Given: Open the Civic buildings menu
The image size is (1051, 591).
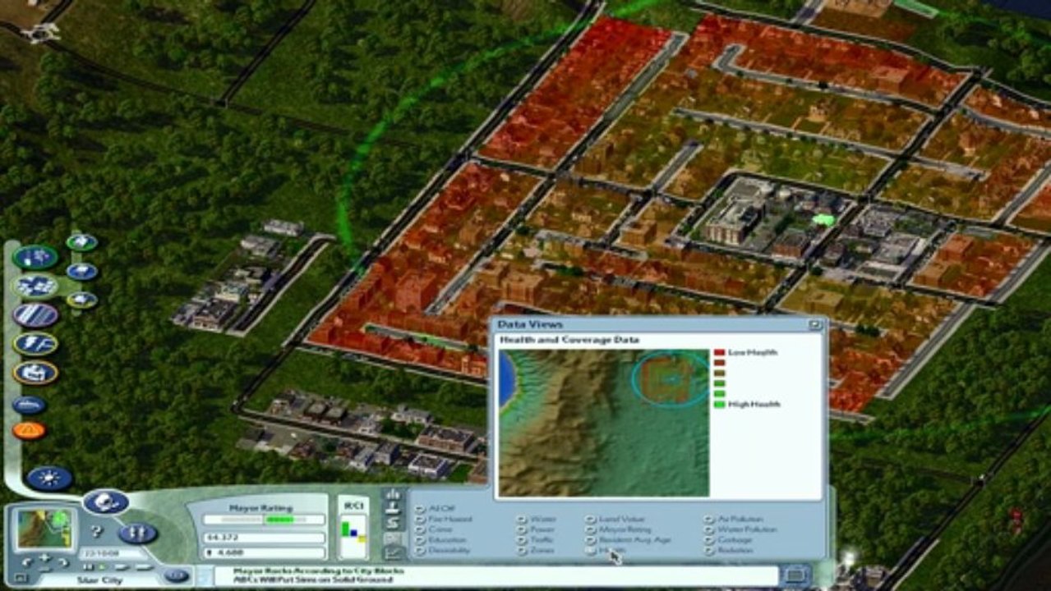Looking at the screenshot, I should coord(35,373).
